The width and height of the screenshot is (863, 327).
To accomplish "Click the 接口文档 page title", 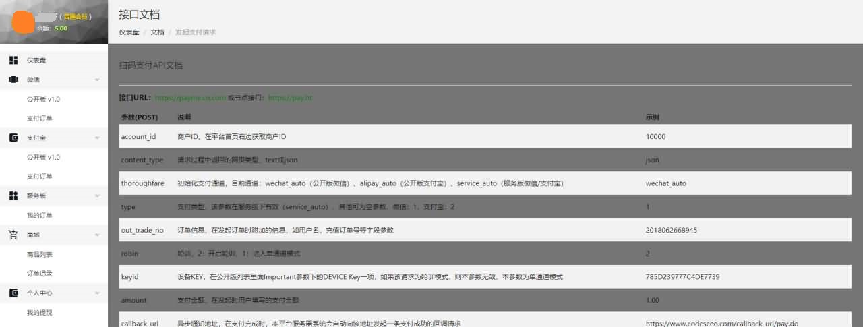I will pos(139,14).
